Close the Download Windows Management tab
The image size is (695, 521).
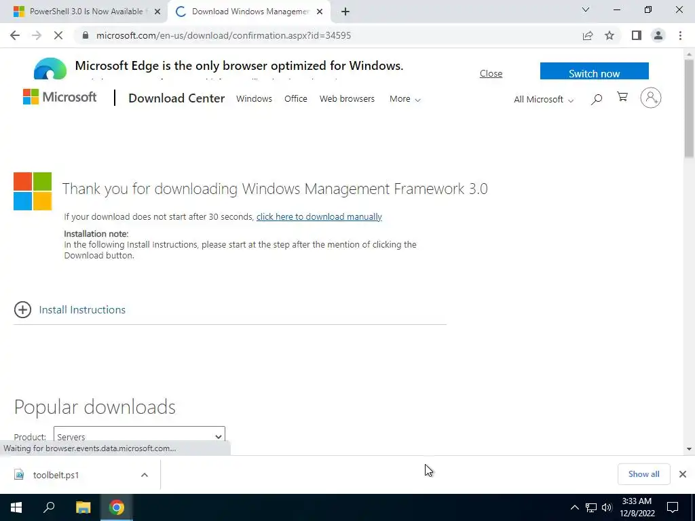coord(320,12)
